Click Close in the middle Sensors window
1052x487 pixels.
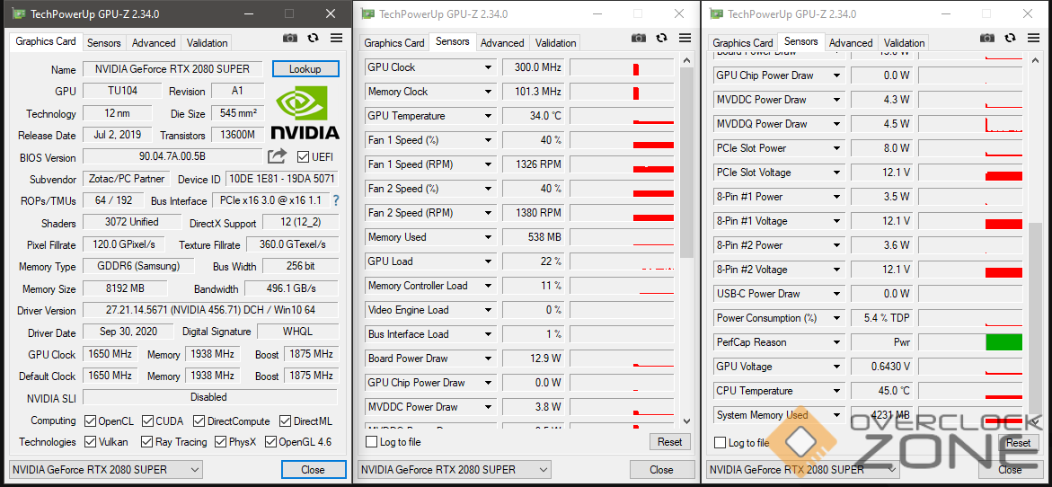tap(661, 470)
